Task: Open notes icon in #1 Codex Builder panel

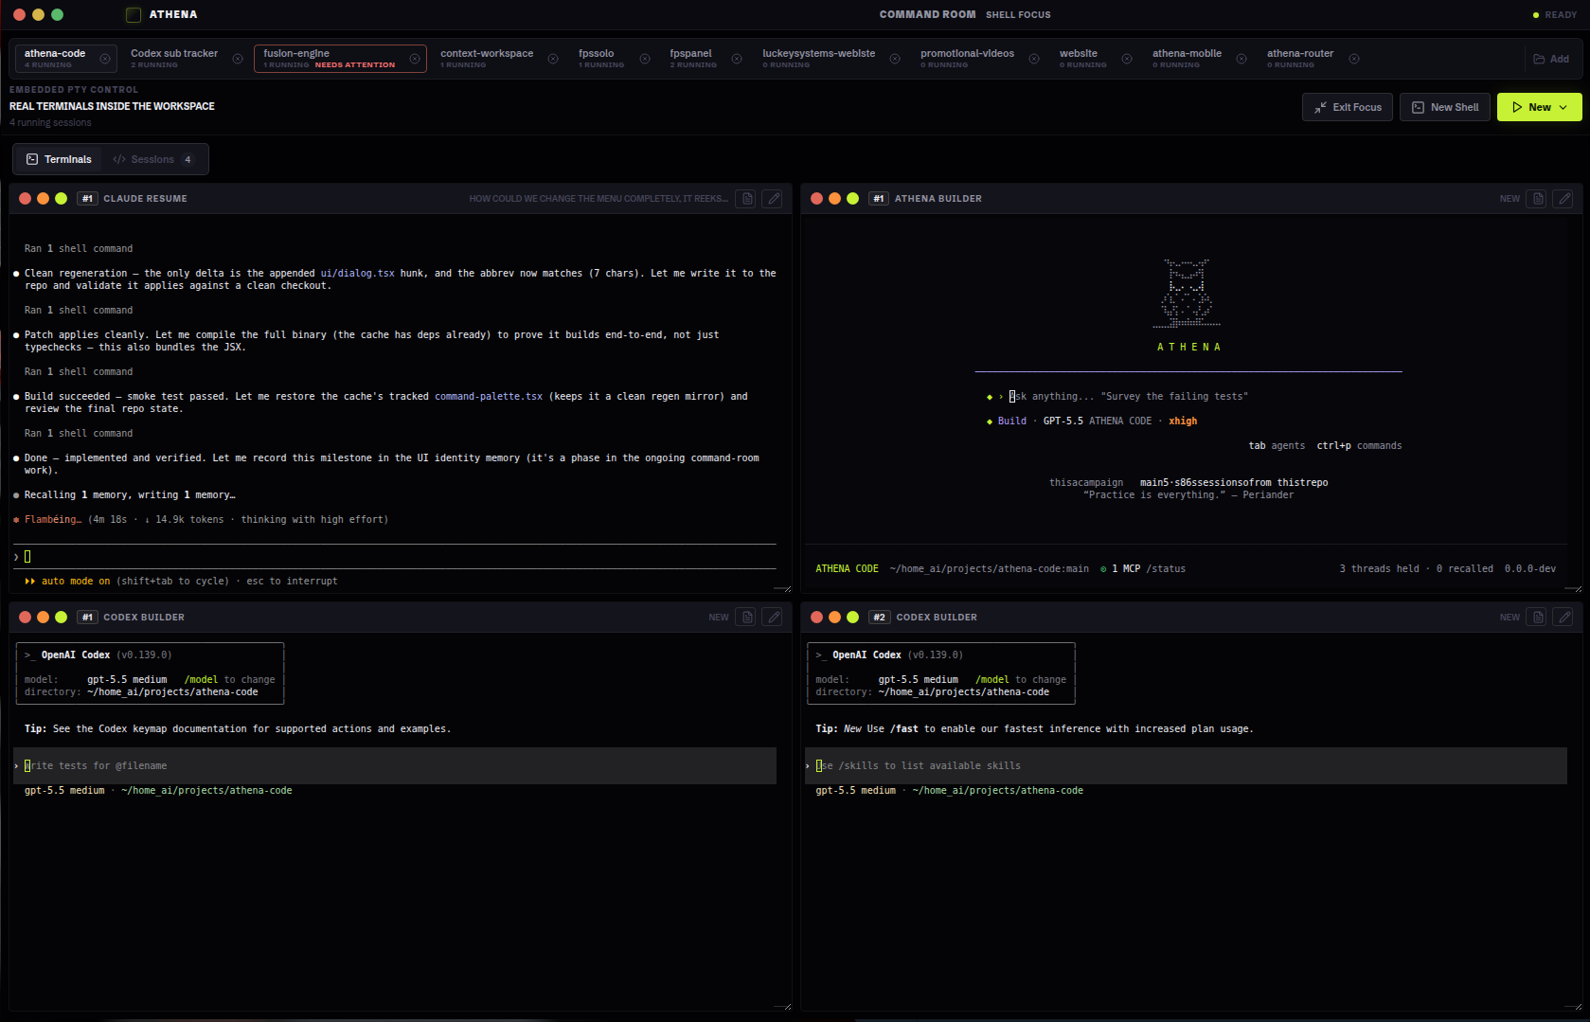Action: click(x=747, y=618)
